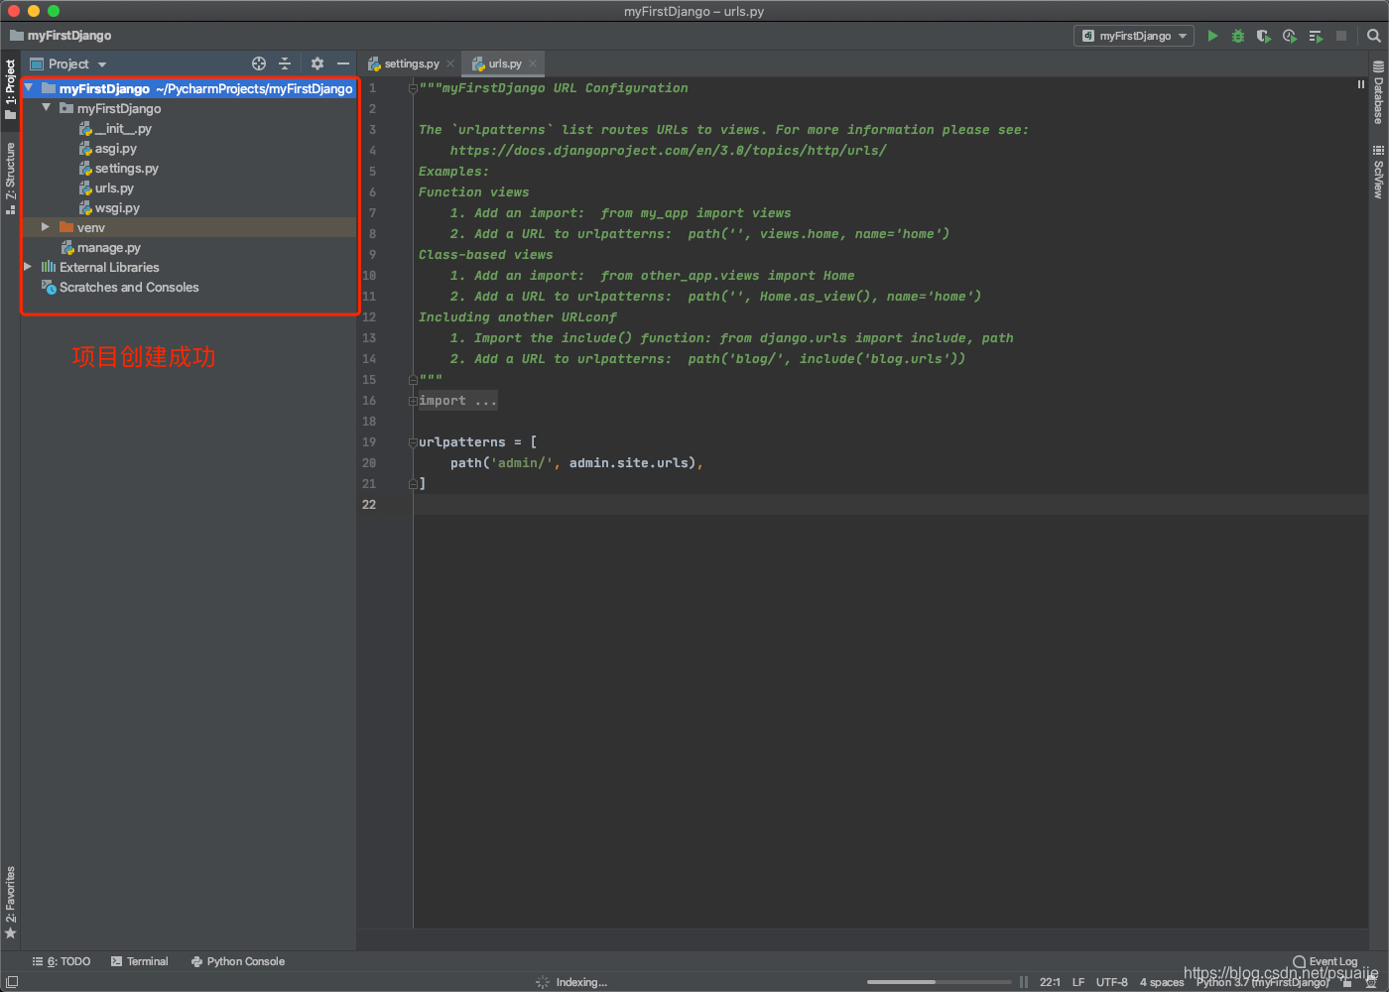
Task: Expand the venv folder
Action: [x=46, y=227]
